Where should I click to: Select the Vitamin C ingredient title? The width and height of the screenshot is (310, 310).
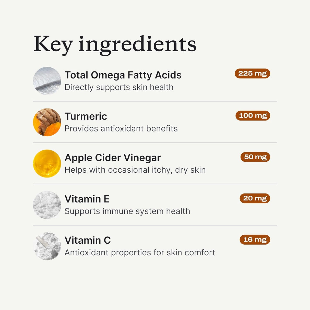[x=88, y=241]
